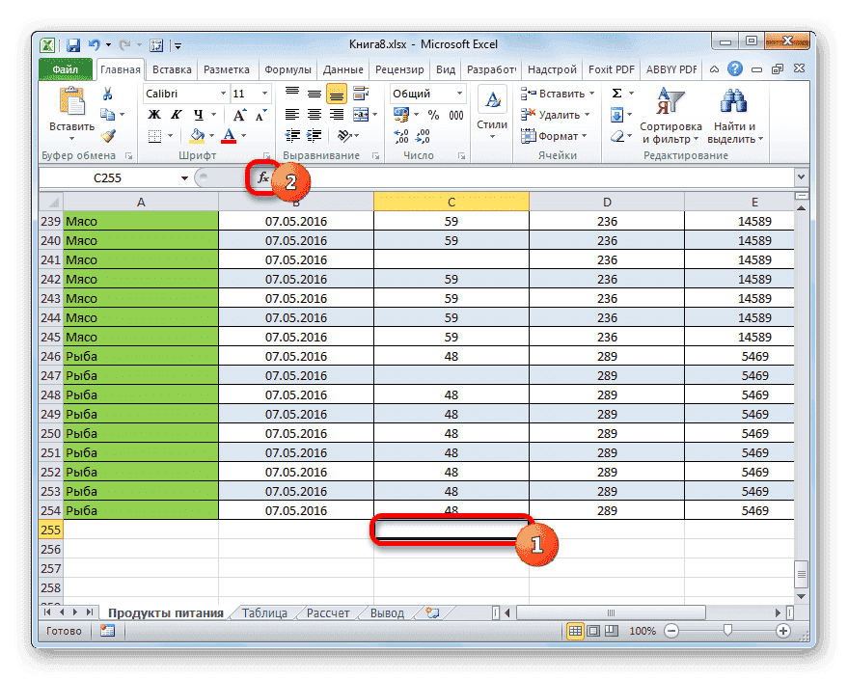Open the Общий number format dropdown
The height and width of the screenshot is (680, 848).
(x=458, y=95)
